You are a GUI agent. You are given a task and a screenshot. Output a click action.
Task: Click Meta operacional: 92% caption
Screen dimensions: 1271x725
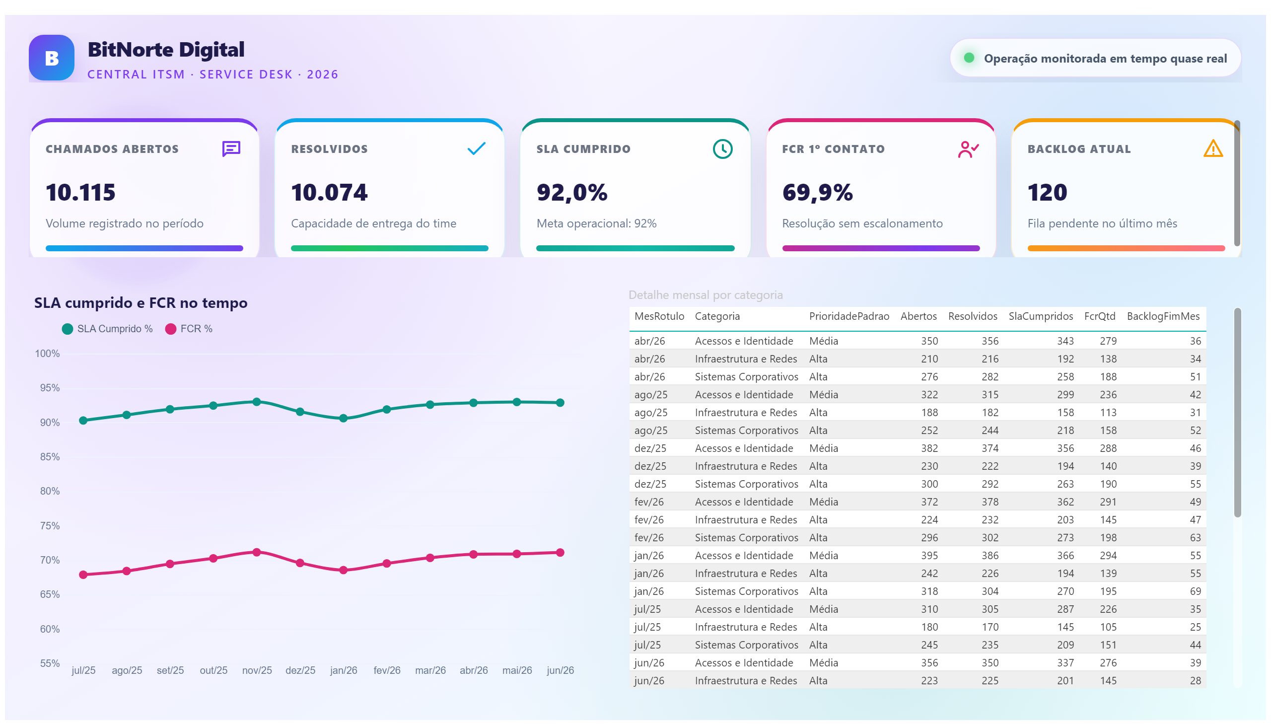click(596, 223)
